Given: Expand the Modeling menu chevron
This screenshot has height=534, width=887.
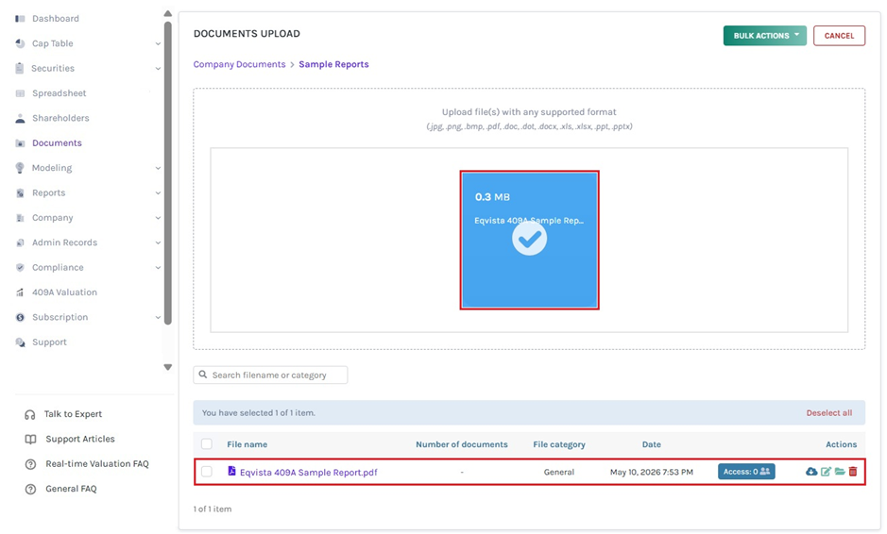Looking at the screenshot, I should [x=158, y=168].
